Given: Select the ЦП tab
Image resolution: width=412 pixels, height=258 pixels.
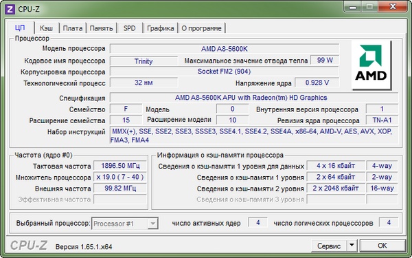Looking at the screenshot, I should 20,28.
